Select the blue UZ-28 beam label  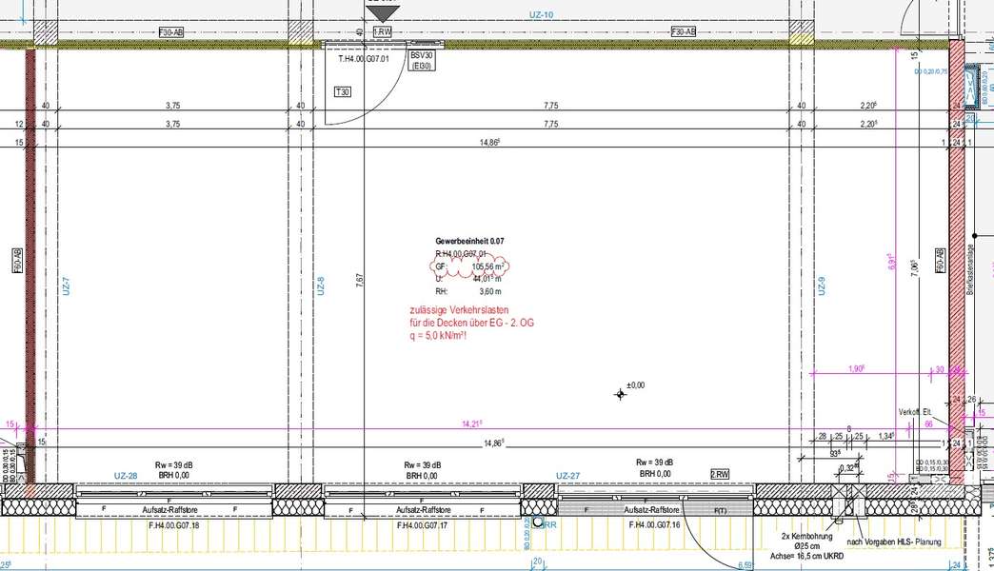tap(126, 475)
